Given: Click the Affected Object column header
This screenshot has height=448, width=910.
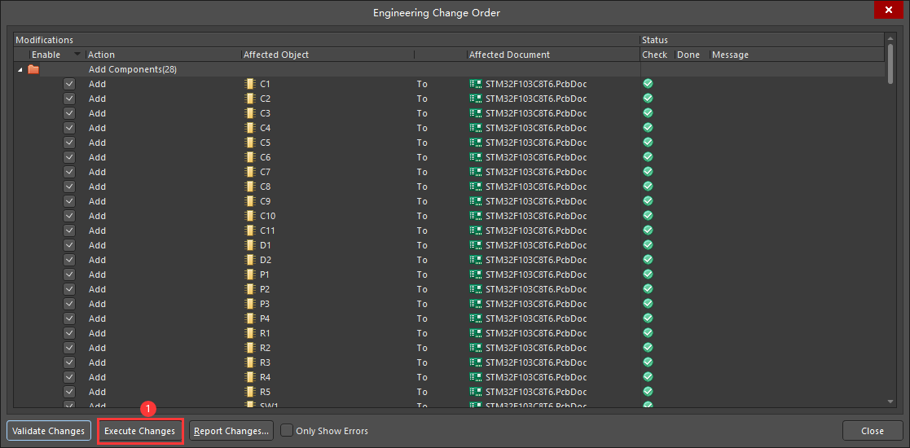Looking at the screenshot, I should [x=328, y=55].
